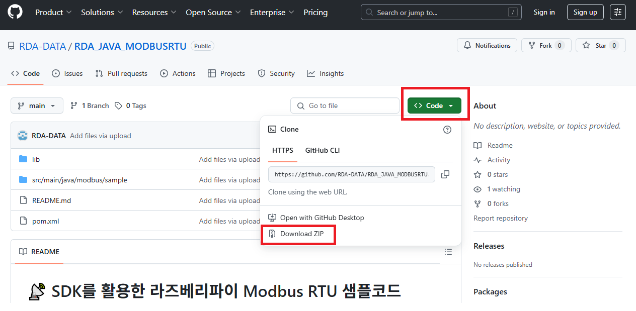
Task: Copy the HTTPS clone URL
Action: [445, 174]
